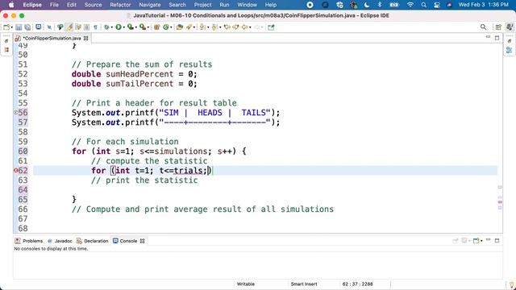The image size is (516, 290).
Task: Open the Outline view from right trim
Action: pos(509,50)
